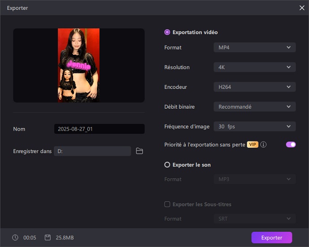Click the Exporter dialog title text
Viewport: 309px width, 247px height.
click(x=17, y=8)
